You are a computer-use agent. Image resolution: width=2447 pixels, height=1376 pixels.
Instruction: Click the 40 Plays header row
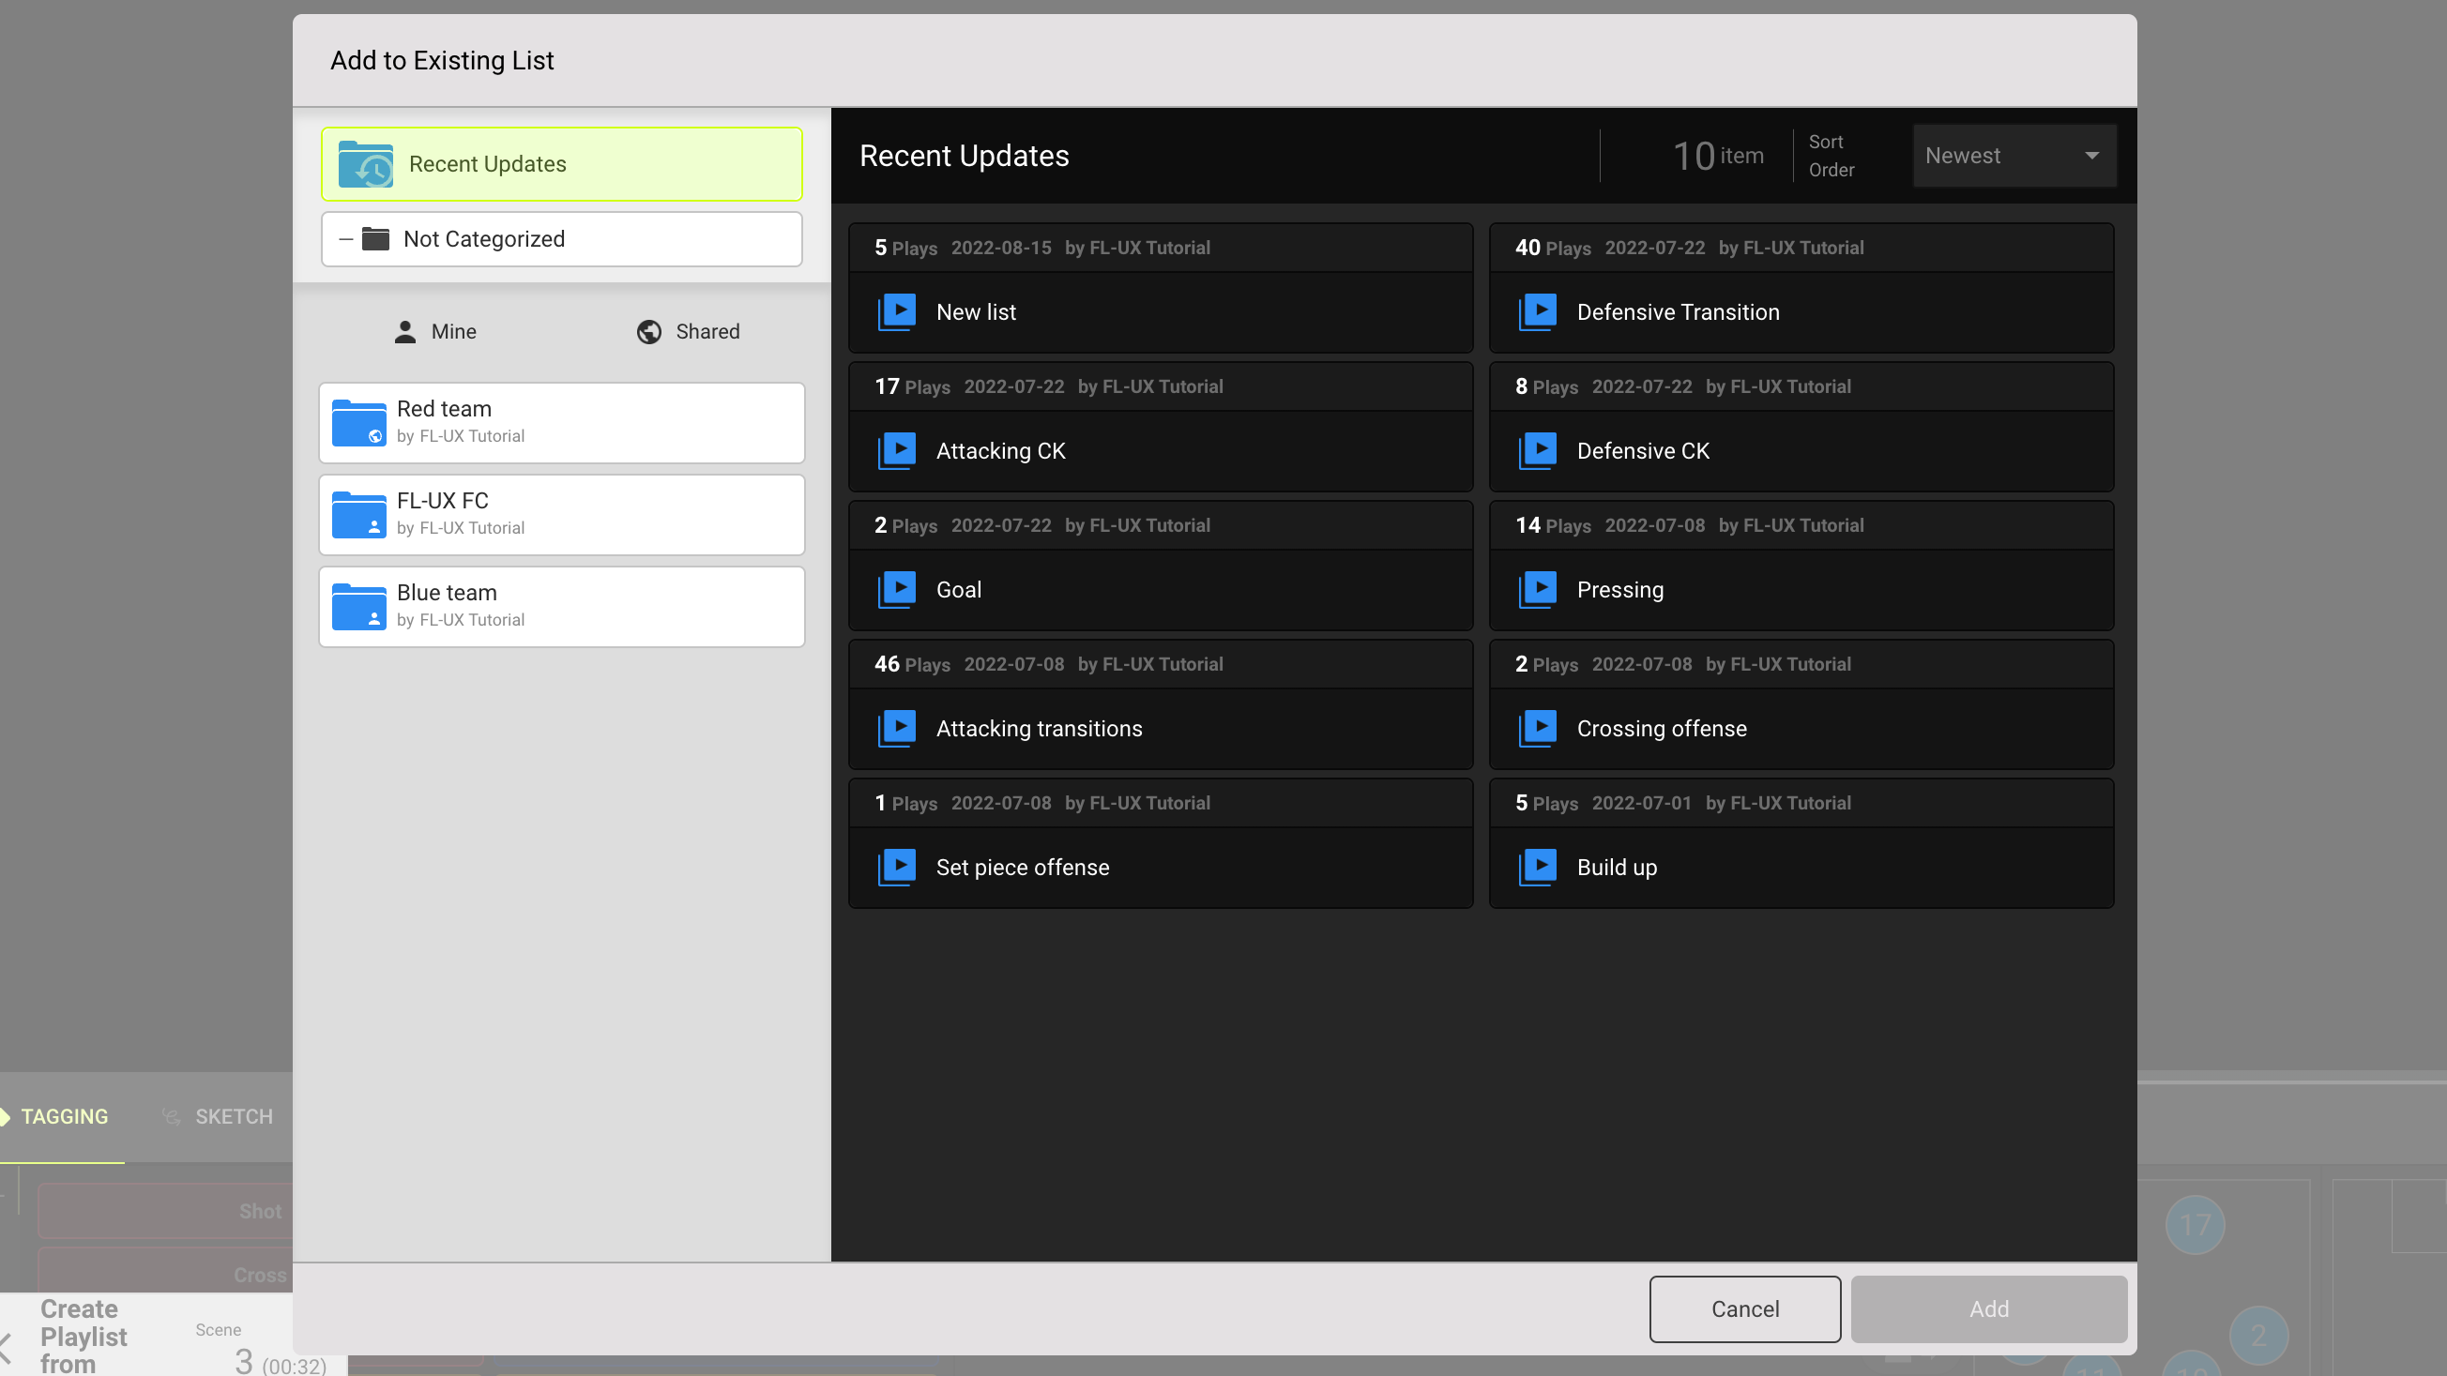tap(1802, 248)
